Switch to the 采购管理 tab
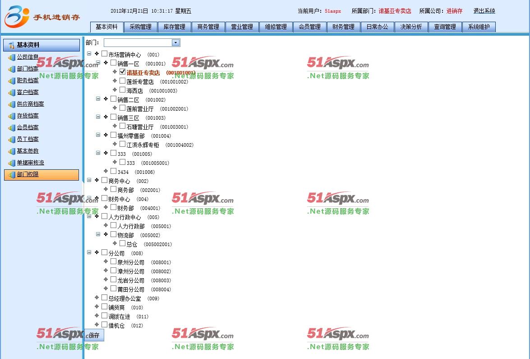The image size is (530, 359). 140,27
